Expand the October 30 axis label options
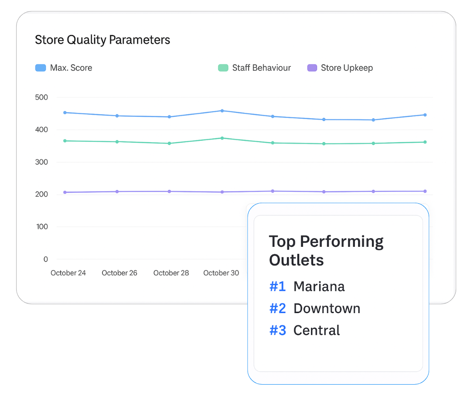 (221, 273)
